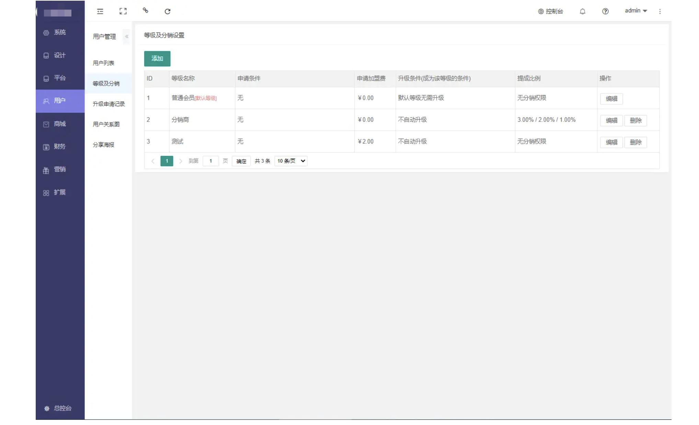Collapse the 用户管理 submenu panel arrow
The image size is (699, 425).
pyautogui.click(x=127, y=36)
